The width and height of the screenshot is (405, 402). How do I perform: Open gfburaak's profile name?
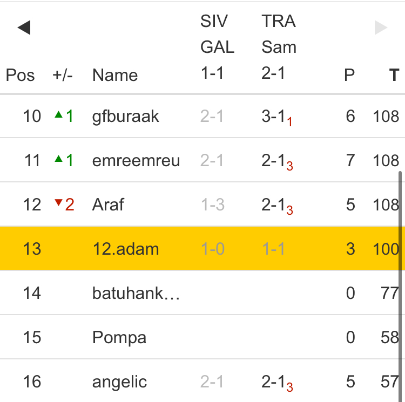pyautogui.click(x=126, y=116)
